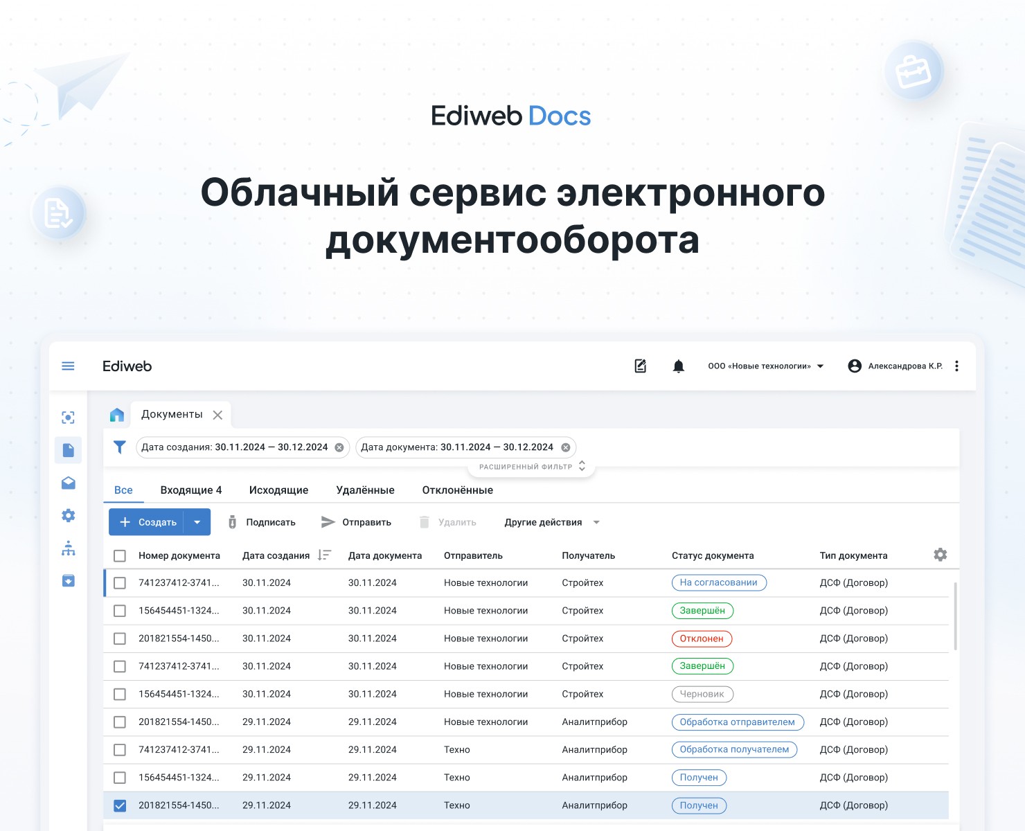Screen dimensions: 1025x831
Task: Go to the home tab icon
Action: point(117,415)
